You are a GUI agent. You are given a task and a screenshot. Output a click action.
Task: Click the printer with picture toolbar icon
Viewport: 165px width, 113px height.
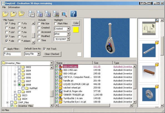pyautogui.click(x=56, y=14)
